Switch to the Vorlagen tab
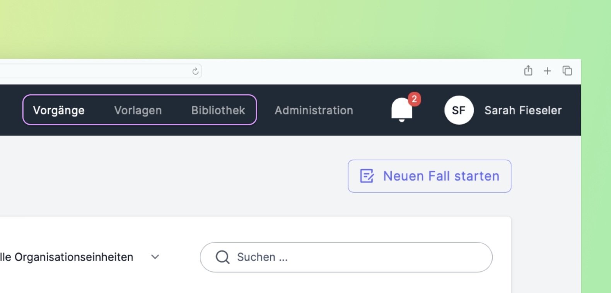The height and width of the screenshot is (293, 611). 138,110
